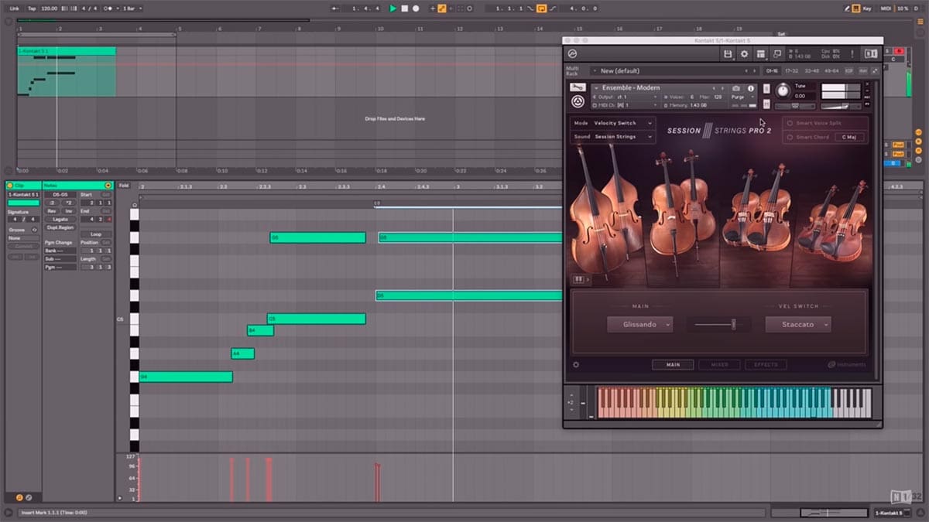Switch to the 01-16 rack page tab
This screenshot has width=929, height=522.
point(772,70)
